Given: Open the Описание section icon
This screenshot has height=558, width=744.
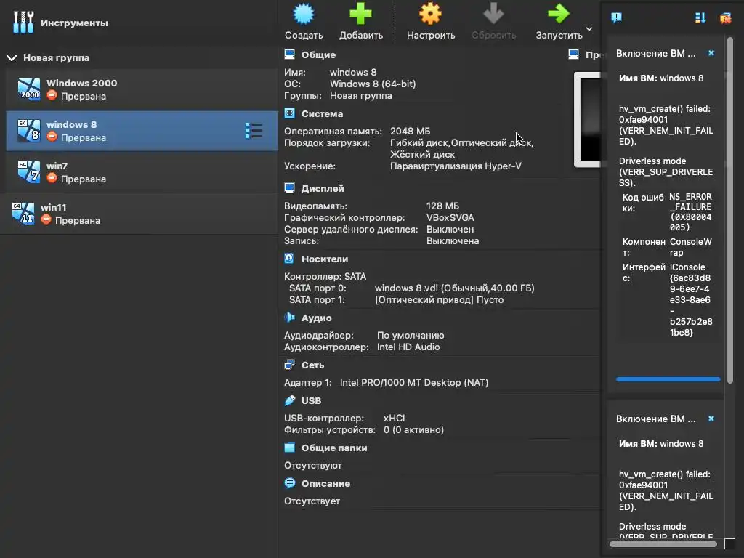Looking at the screenshot, I should click(289, 483).
